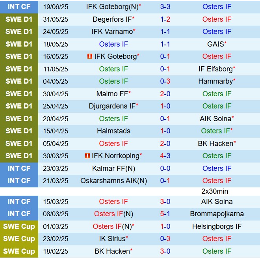This screenshot has width=260, height=258.
Task: Click SWE Cup label on the 18/02/25 row
Action: click(x=19, y=251)
